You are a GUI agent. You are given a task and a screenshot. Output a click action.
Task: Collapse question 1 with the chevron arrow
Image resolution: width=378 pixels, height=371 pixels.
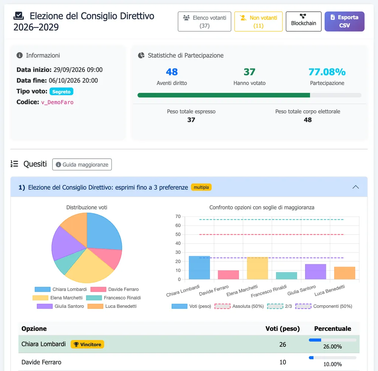tap(356, 187)
